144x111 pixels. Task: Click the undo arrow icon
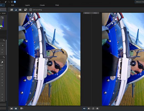(x=6, y=2)
